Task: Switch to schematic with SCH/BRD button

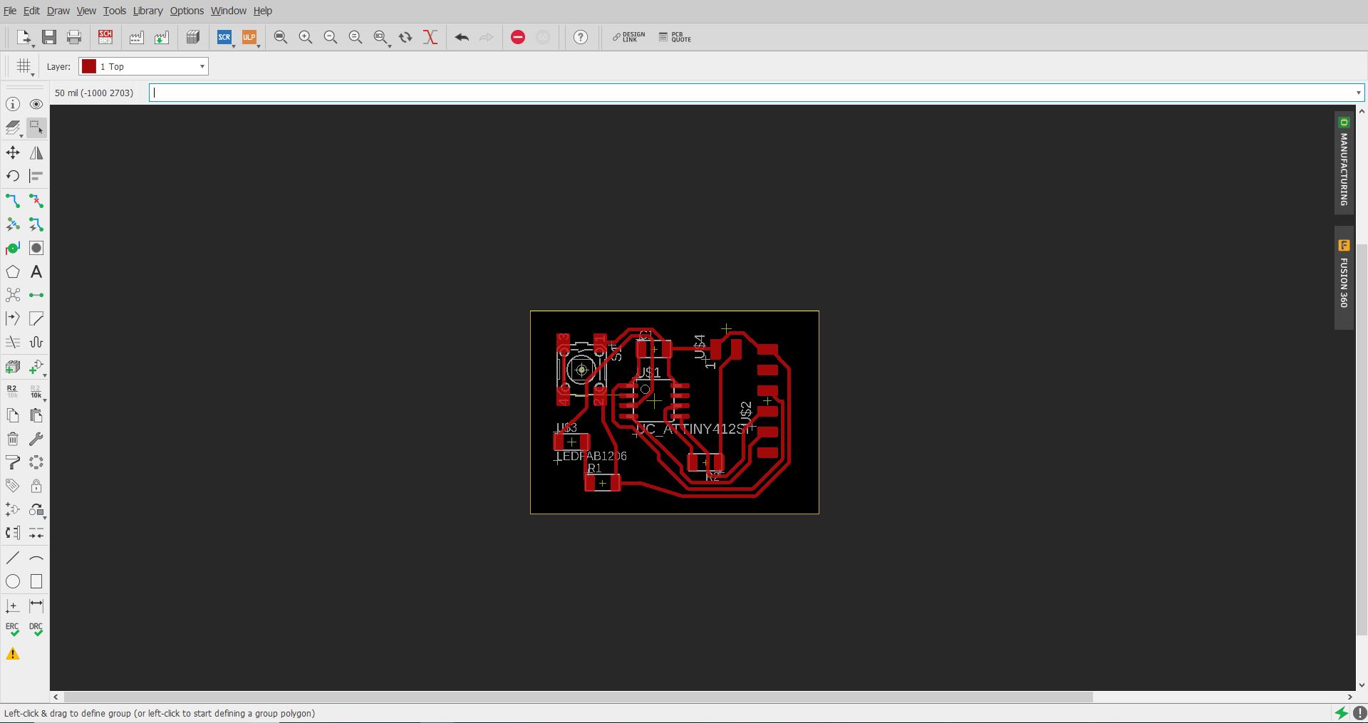Action: [x=105, y=37]
